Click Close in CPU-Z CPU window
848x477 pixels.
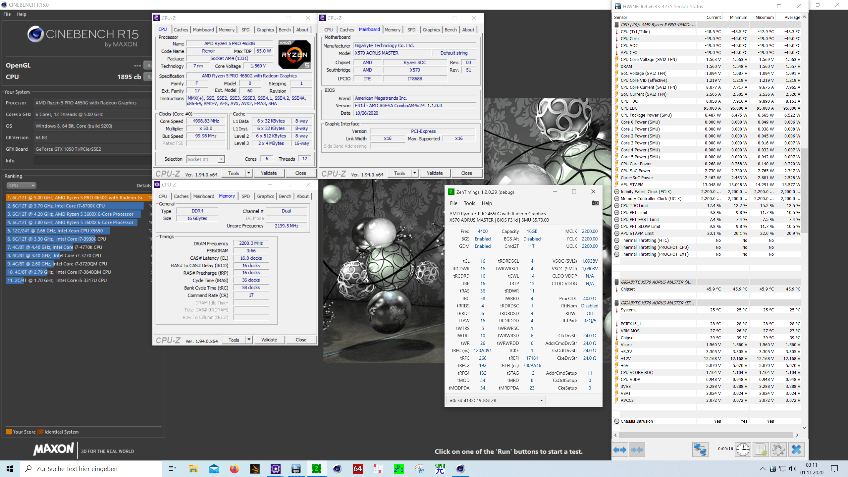pos(300,173)
